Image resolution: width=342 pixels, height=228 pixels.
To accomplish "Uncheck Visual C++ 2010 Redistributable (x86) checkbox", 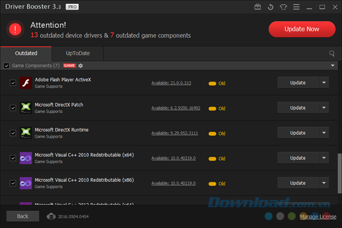I will tap(13, 183).
